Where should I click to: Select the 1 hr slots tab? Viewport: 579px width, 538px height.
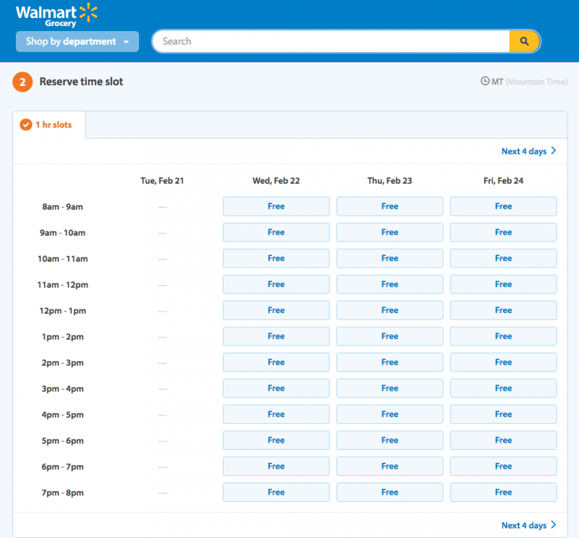(49, 124)
